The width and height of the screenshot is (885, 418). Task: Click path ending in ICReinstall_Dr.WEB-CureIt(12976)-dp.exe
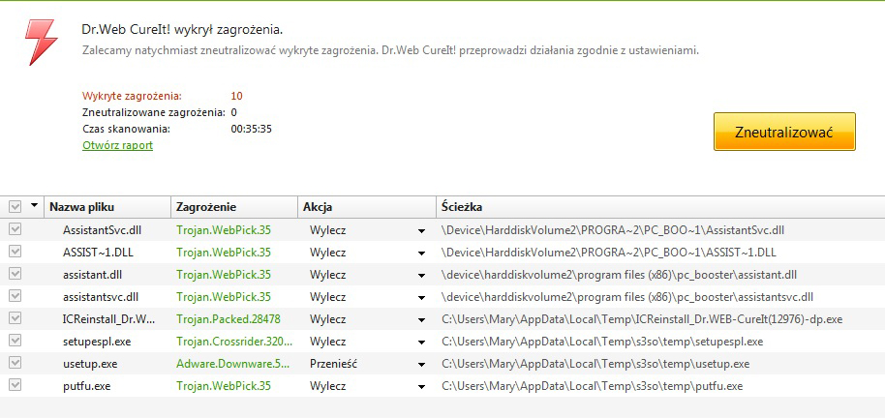(642, 319)
